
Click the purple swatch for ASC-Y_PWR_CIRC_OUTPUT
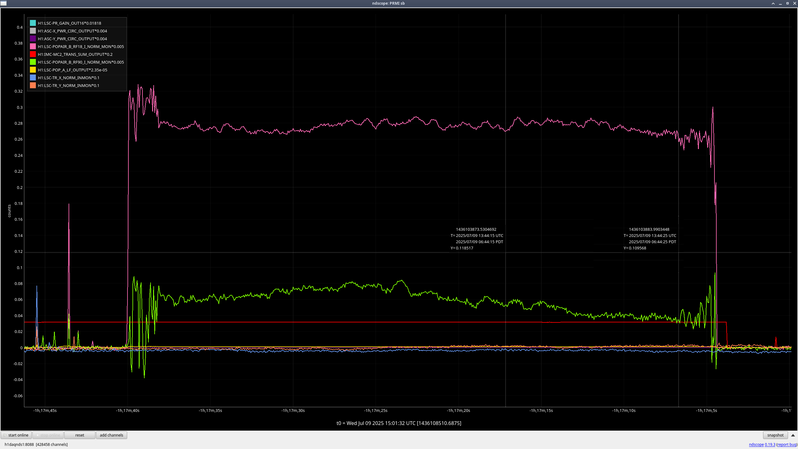[33, 39]
